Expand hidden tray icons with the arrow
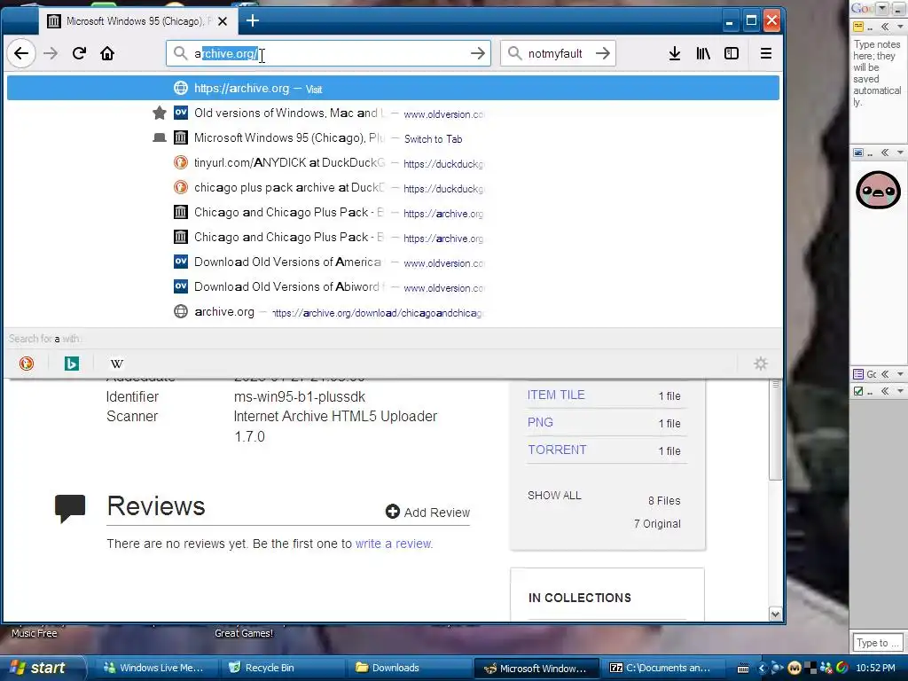 [x=762, y=669]
